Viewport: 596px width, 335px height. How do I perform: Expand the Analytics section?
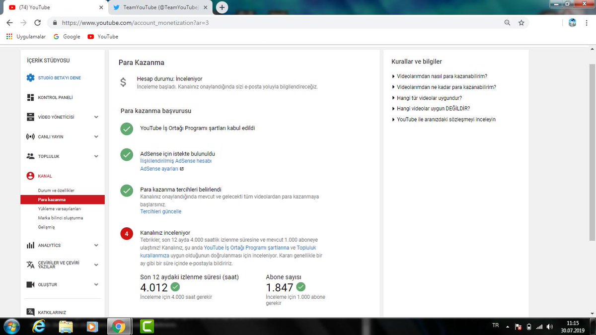(96, 245)
